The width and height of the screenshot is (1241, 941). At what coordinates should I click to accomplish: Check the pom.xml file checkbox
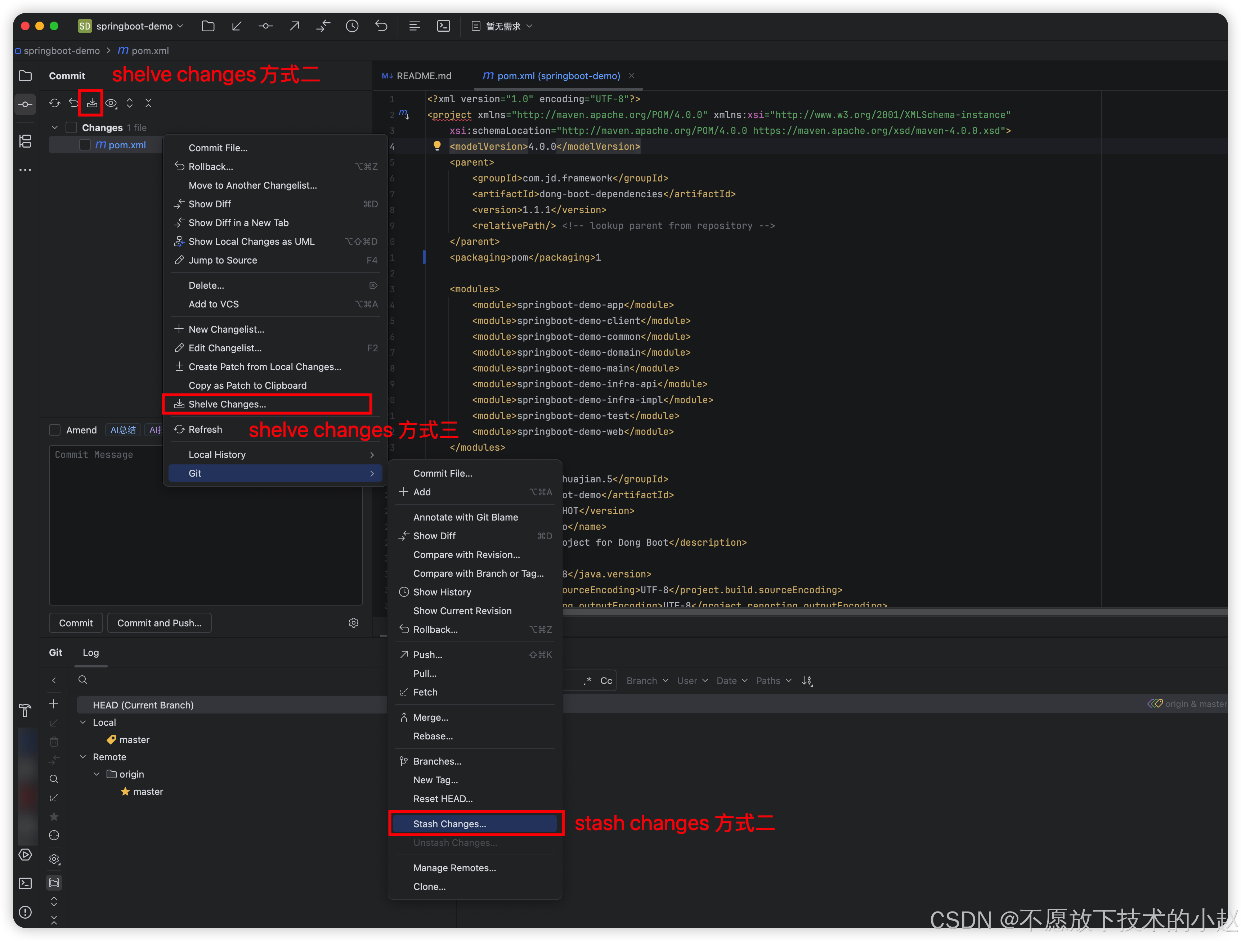pos(85,145)
